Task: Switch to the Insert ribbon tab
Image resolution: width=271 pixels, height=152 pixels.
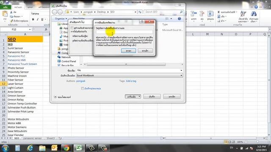Action: point(30,7)
